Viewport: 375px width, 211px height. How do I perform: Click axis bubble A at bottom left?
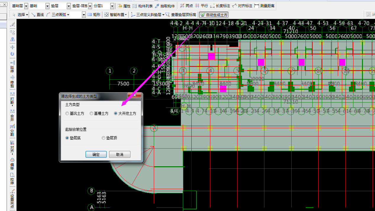pyautogui.click(x=92, y=208)
